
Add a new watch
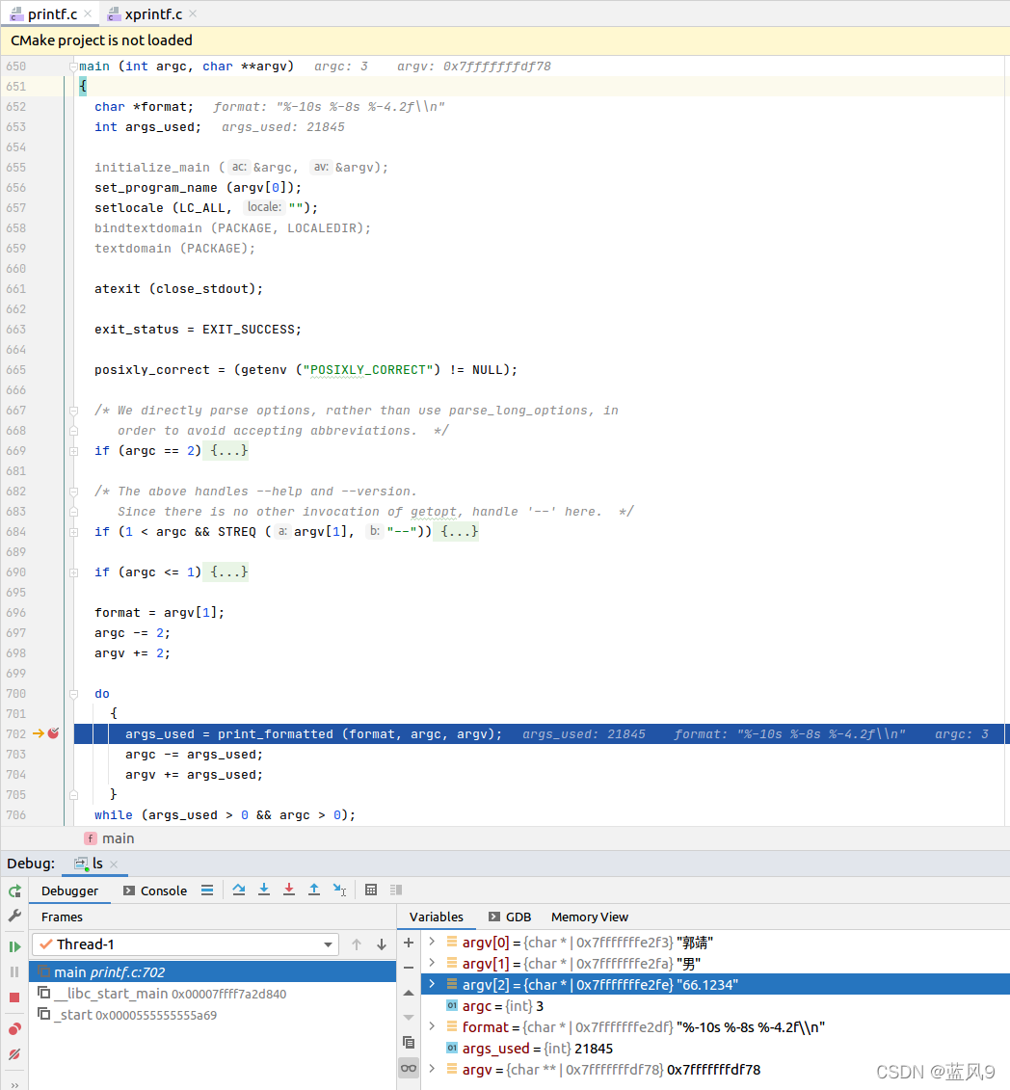409,943
